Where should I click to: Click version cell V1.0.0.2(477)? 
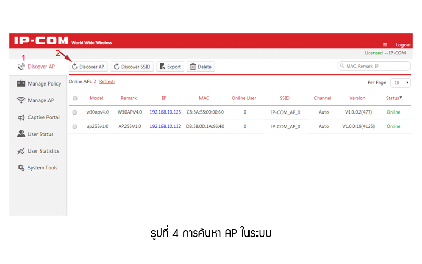(x=359, y=112)
